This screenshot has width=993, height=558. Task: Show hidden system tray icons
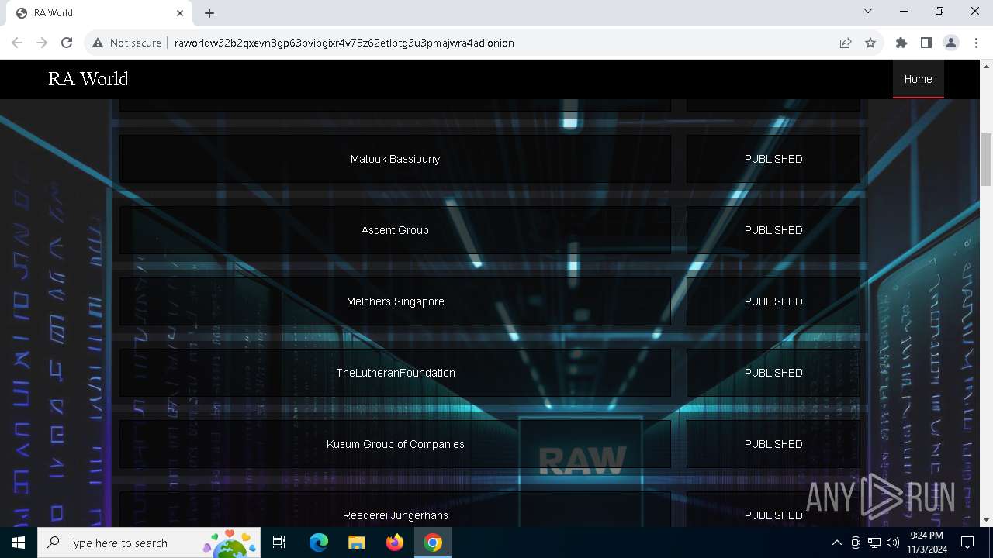tap(836, 542)
